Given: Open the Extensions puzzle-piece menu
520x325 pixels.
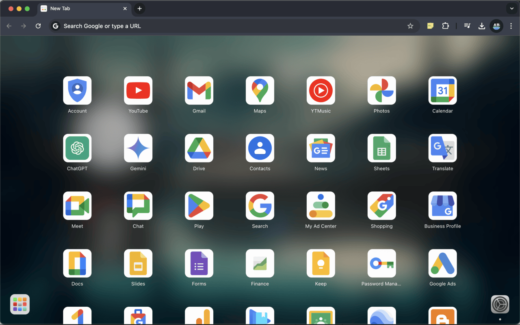Looking at the screenshot, I should (x=446, y=26).
